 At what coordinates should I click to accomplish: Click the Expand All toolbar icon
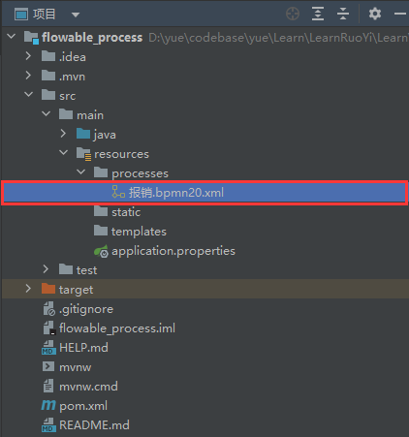[x=318, y=14]
